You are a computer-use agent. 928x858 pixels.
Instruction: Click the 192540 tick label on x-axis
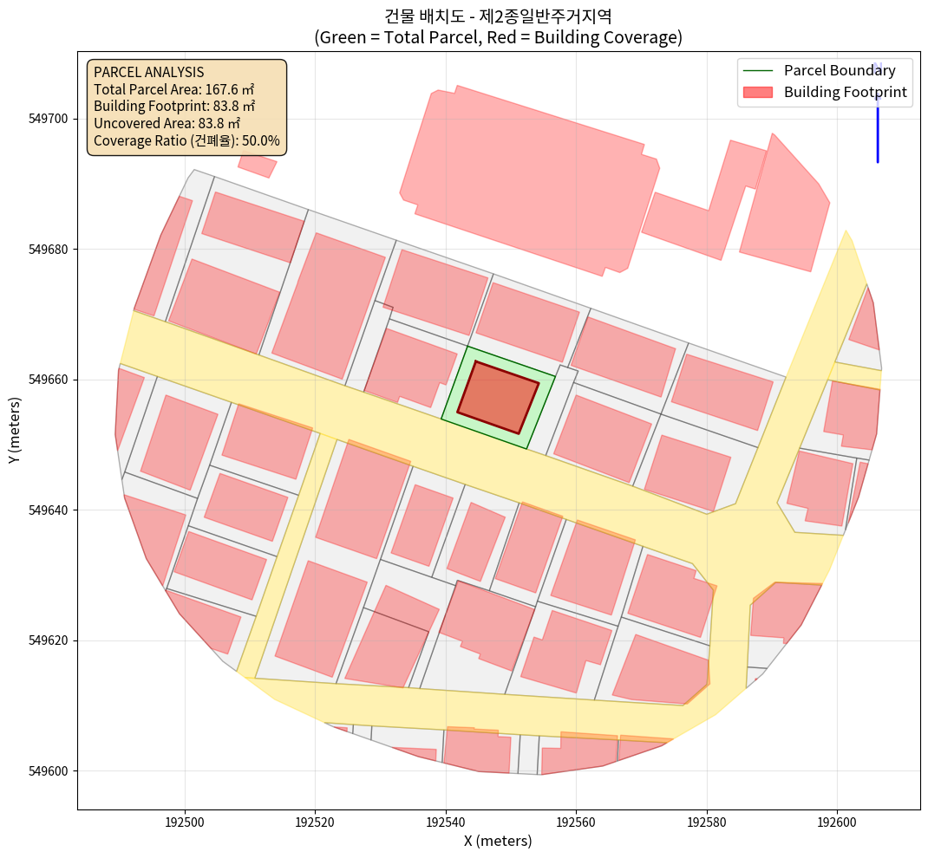[x=445, y=821]
